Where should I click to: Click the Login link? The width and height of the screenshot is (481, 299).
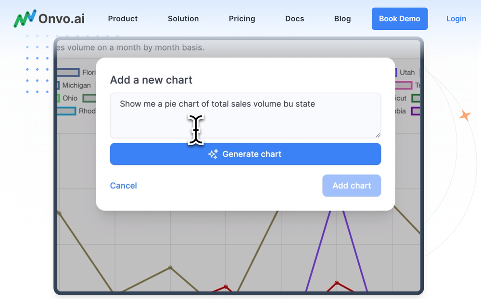pos(456,19)
